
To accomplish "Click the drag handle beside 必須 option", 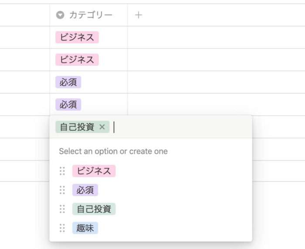I will pos(62,190).
